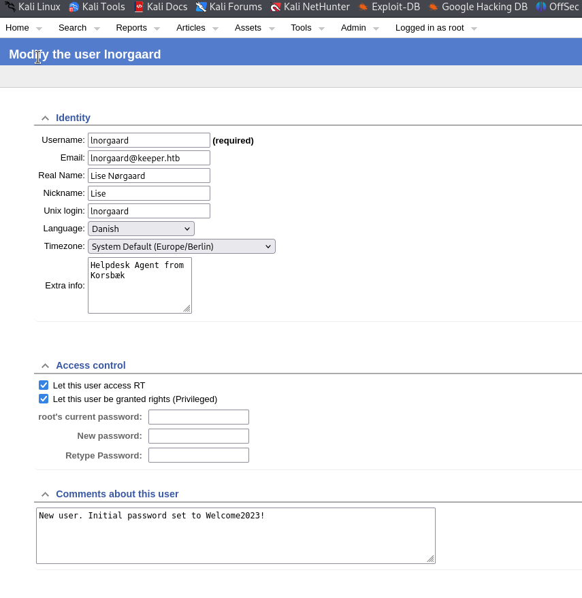Collapse the Access control section
Image resolution: width=582 pixels, height=598 pixels.
[45, 365]
